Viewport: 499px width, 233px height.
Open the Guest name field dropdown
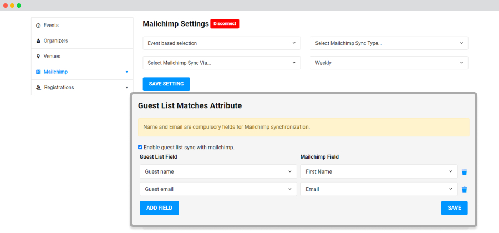[x=218, y=171]
